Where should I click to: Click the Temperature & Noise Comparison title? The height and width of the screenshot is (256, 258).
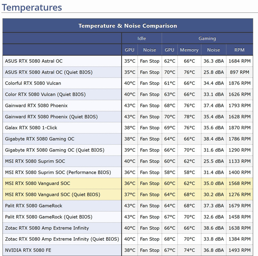point(128,26)
